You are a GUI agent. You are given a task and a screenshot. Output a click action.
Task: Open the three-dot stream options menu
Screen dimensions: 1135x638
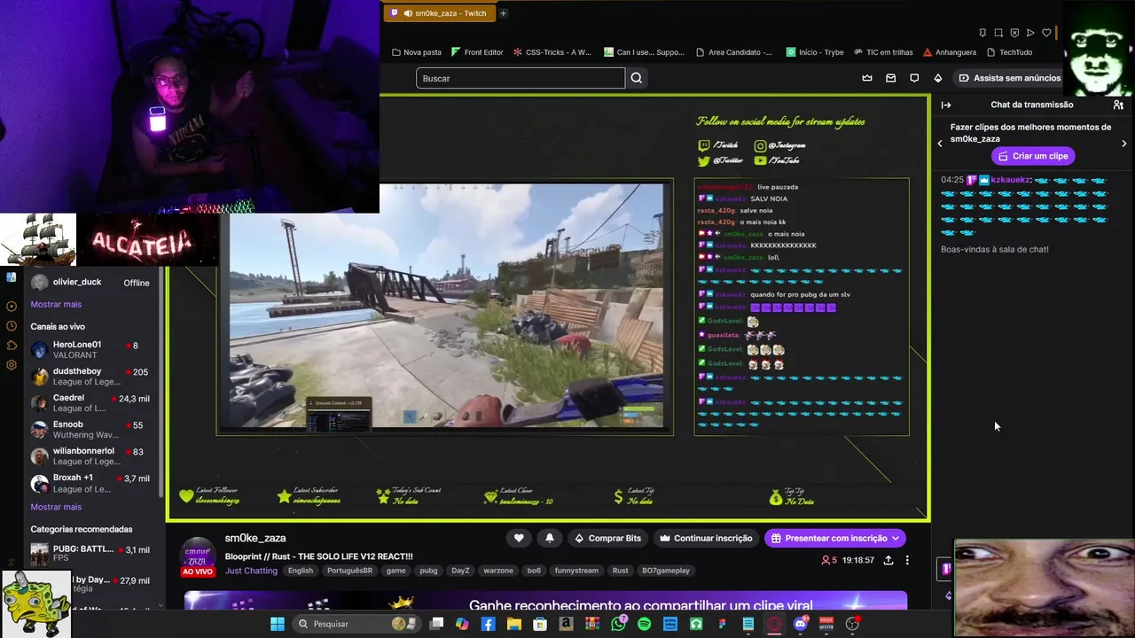click(x=907, y=560)
